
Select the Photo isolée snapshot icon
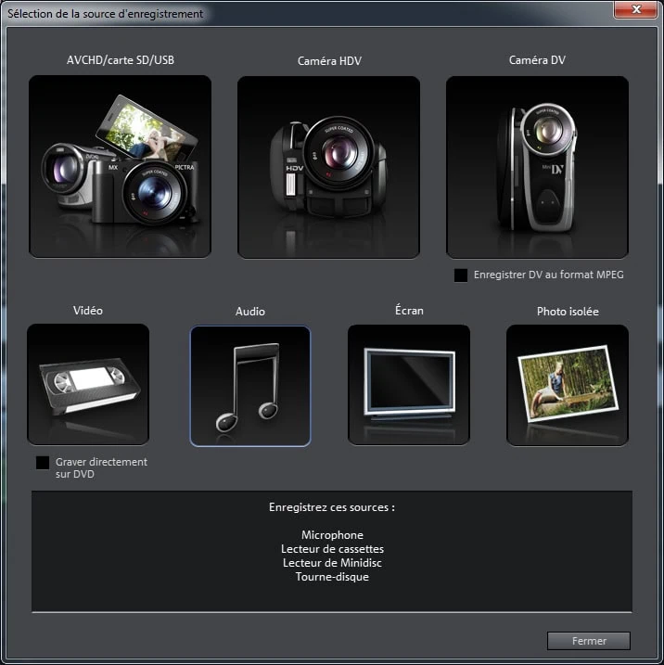pos(567,384)
